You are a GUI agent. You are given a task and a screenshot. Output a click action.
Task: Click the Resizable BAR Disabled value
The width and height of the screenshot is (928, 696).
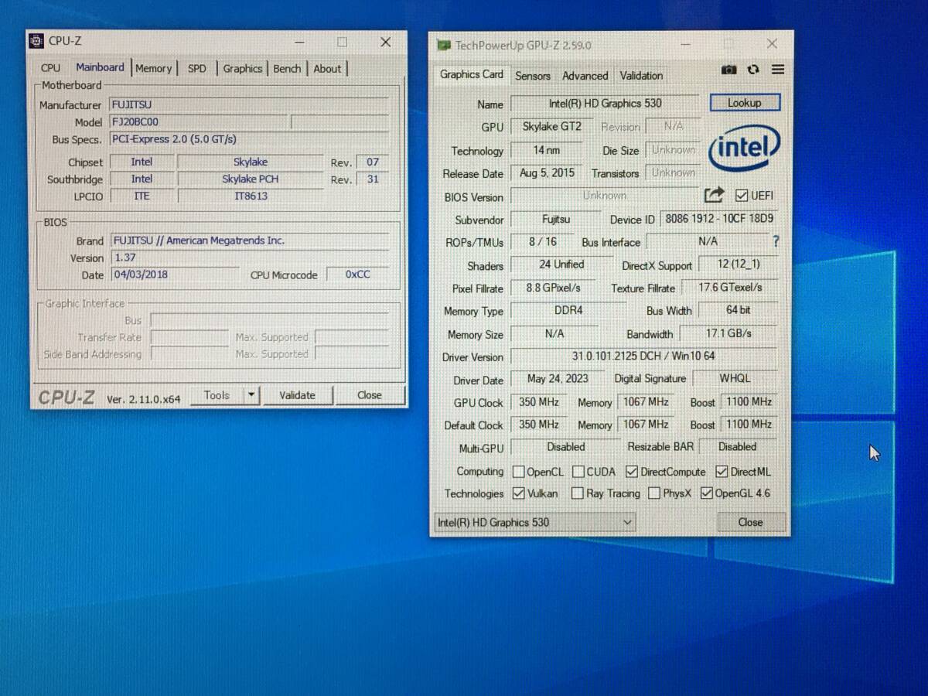pyautogui.click(x=738, y=447)
